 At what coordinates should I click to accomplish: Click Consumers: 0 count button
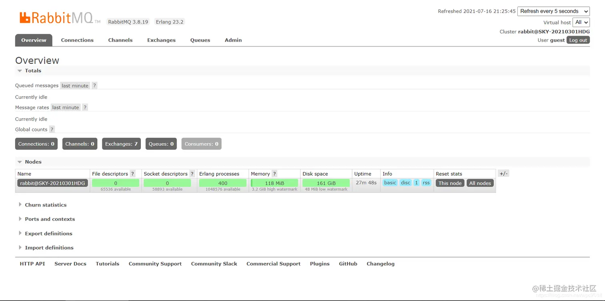click(201, 144)
